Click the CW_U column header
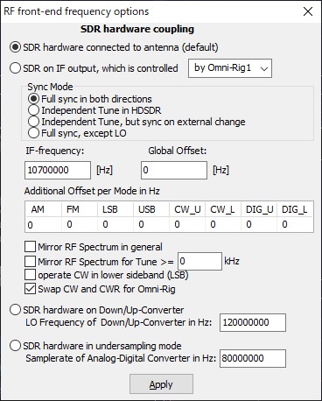Viewport: 322px width, 401px height. click(187, 209)
